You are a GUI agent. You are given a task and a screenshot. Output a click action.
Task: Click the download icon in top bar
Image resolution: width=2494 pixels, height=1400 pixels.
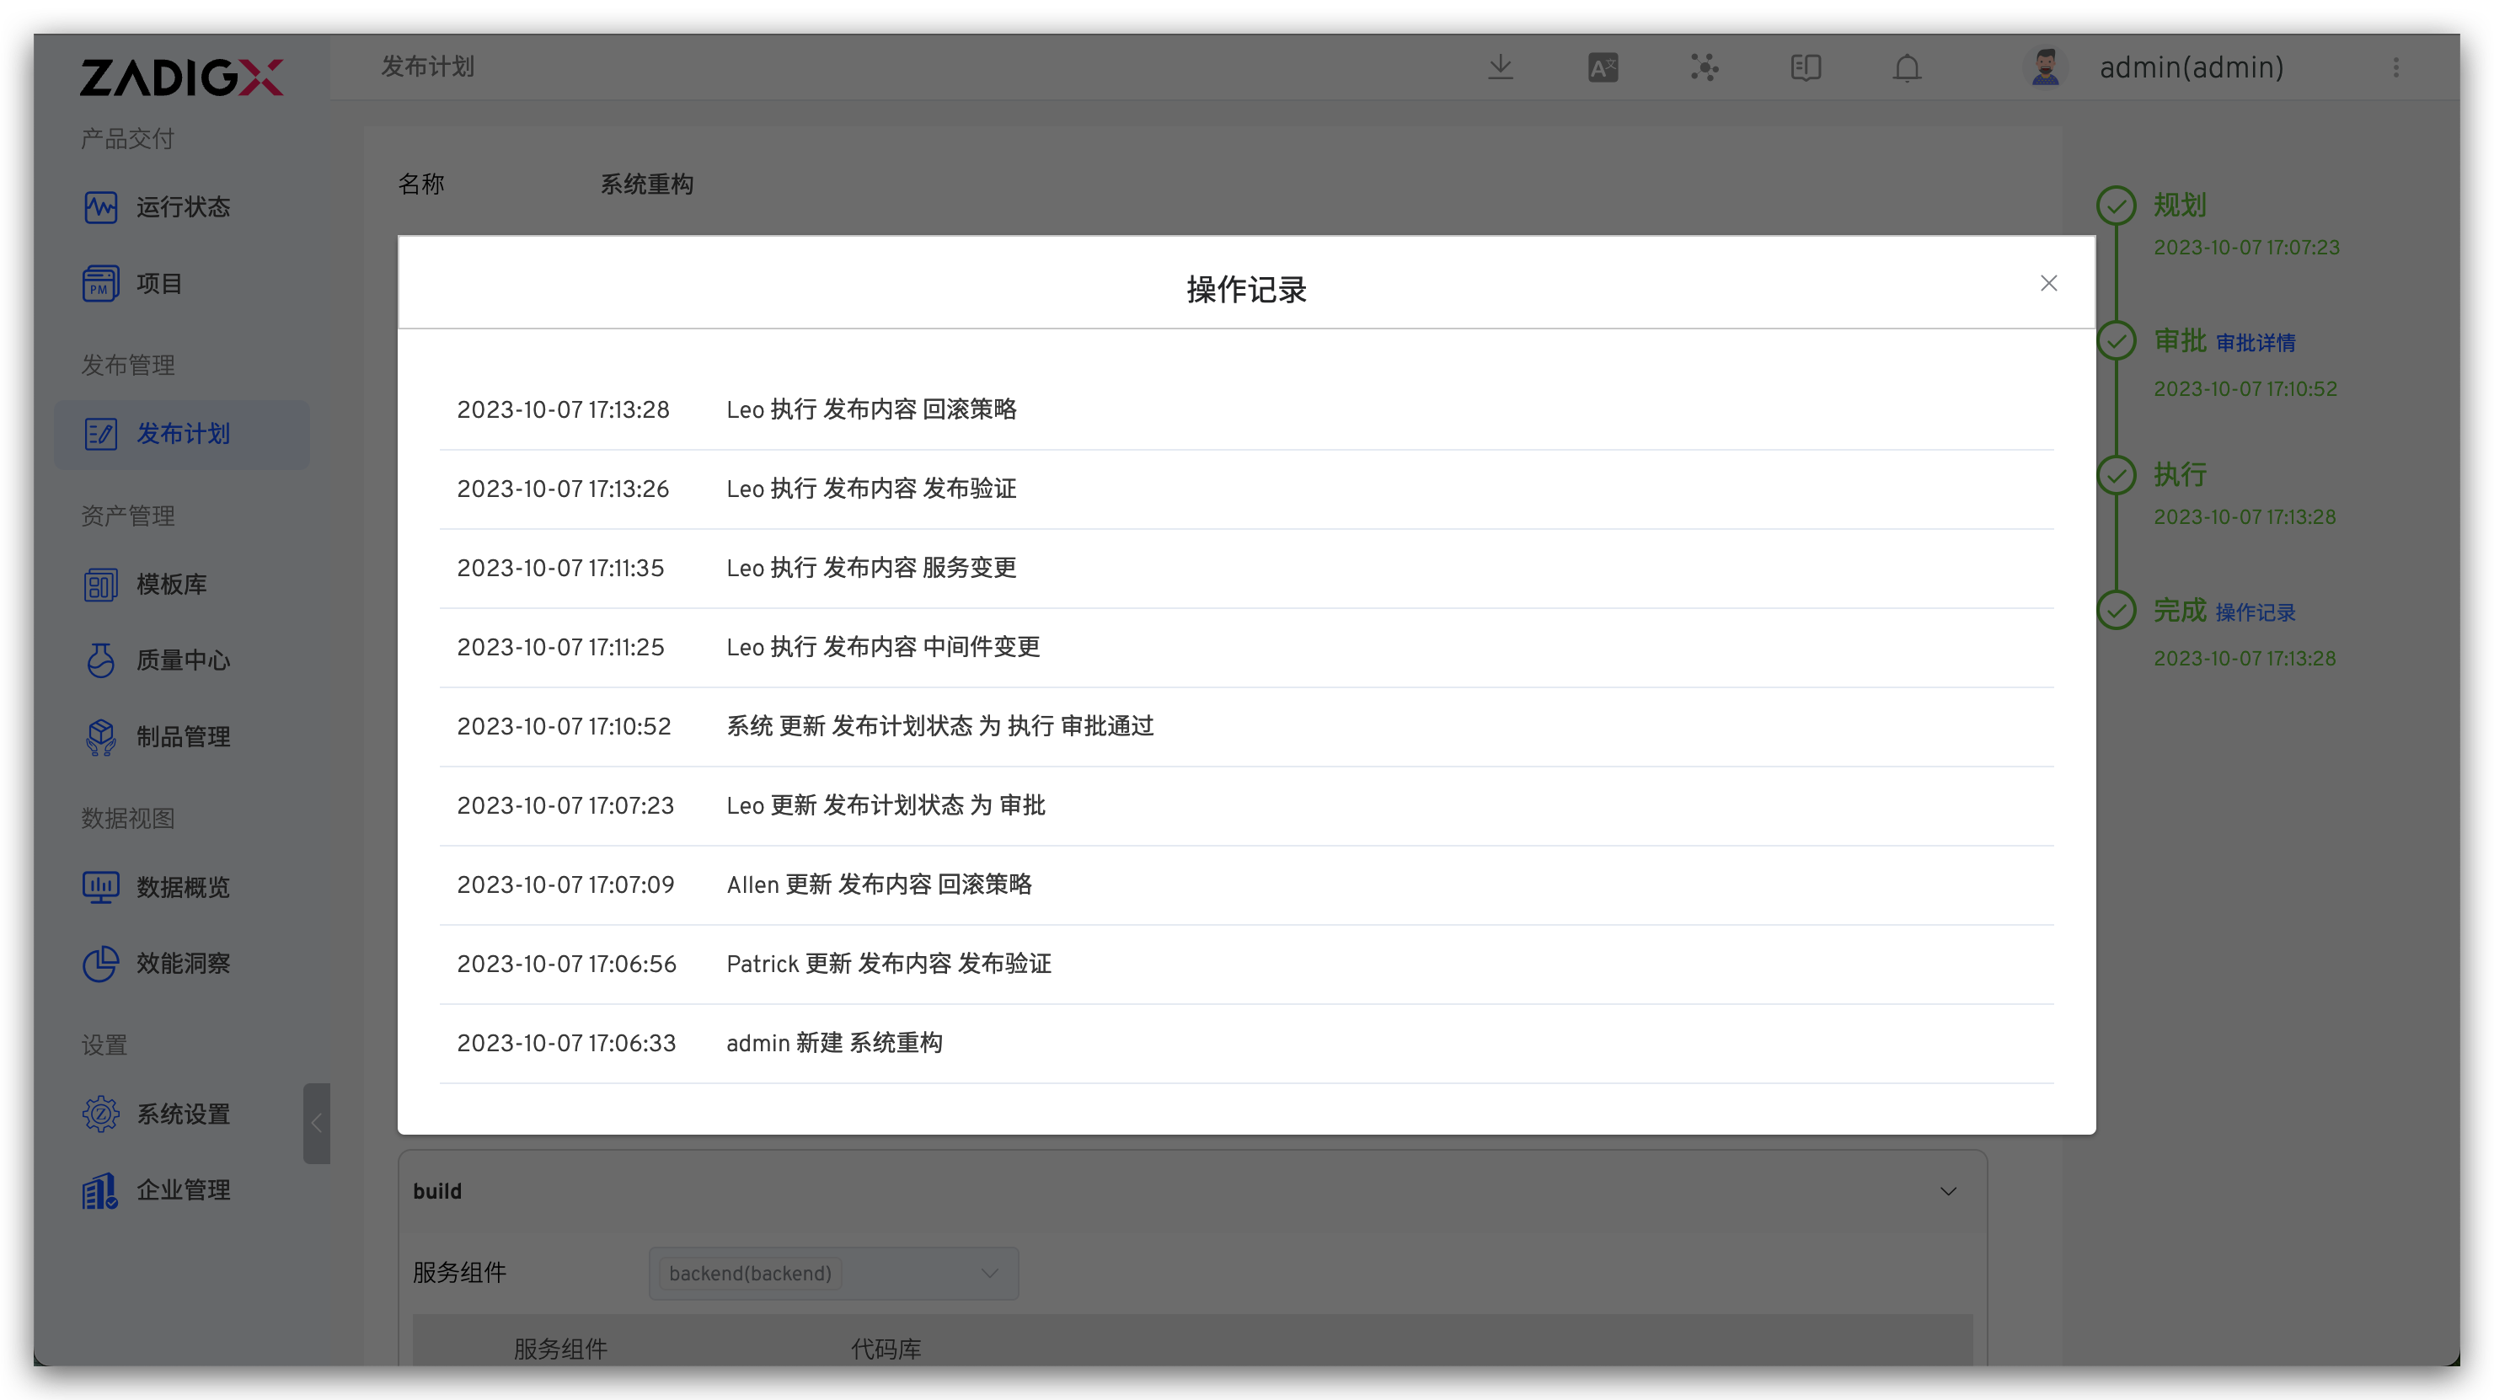coord(1500,67)
